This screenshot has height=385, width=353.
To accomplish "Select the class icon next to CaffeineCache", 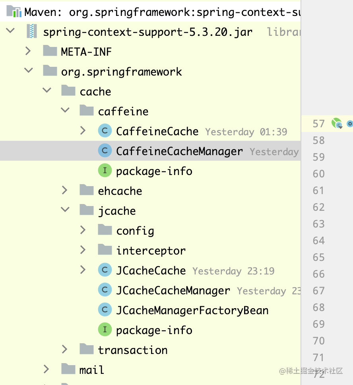I will (105, 131).
